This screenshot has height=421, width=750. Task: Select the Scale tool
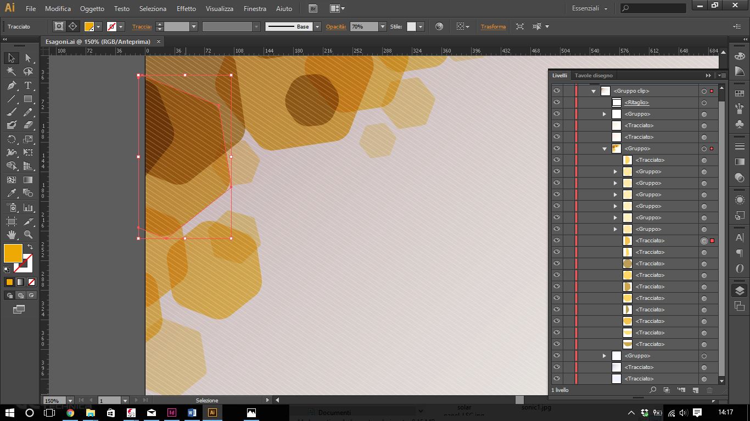pos(28,139)
